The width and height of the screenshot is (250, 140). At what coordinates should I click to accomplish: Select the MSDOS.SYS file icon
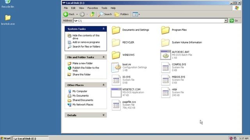click(x=166, y=80)
